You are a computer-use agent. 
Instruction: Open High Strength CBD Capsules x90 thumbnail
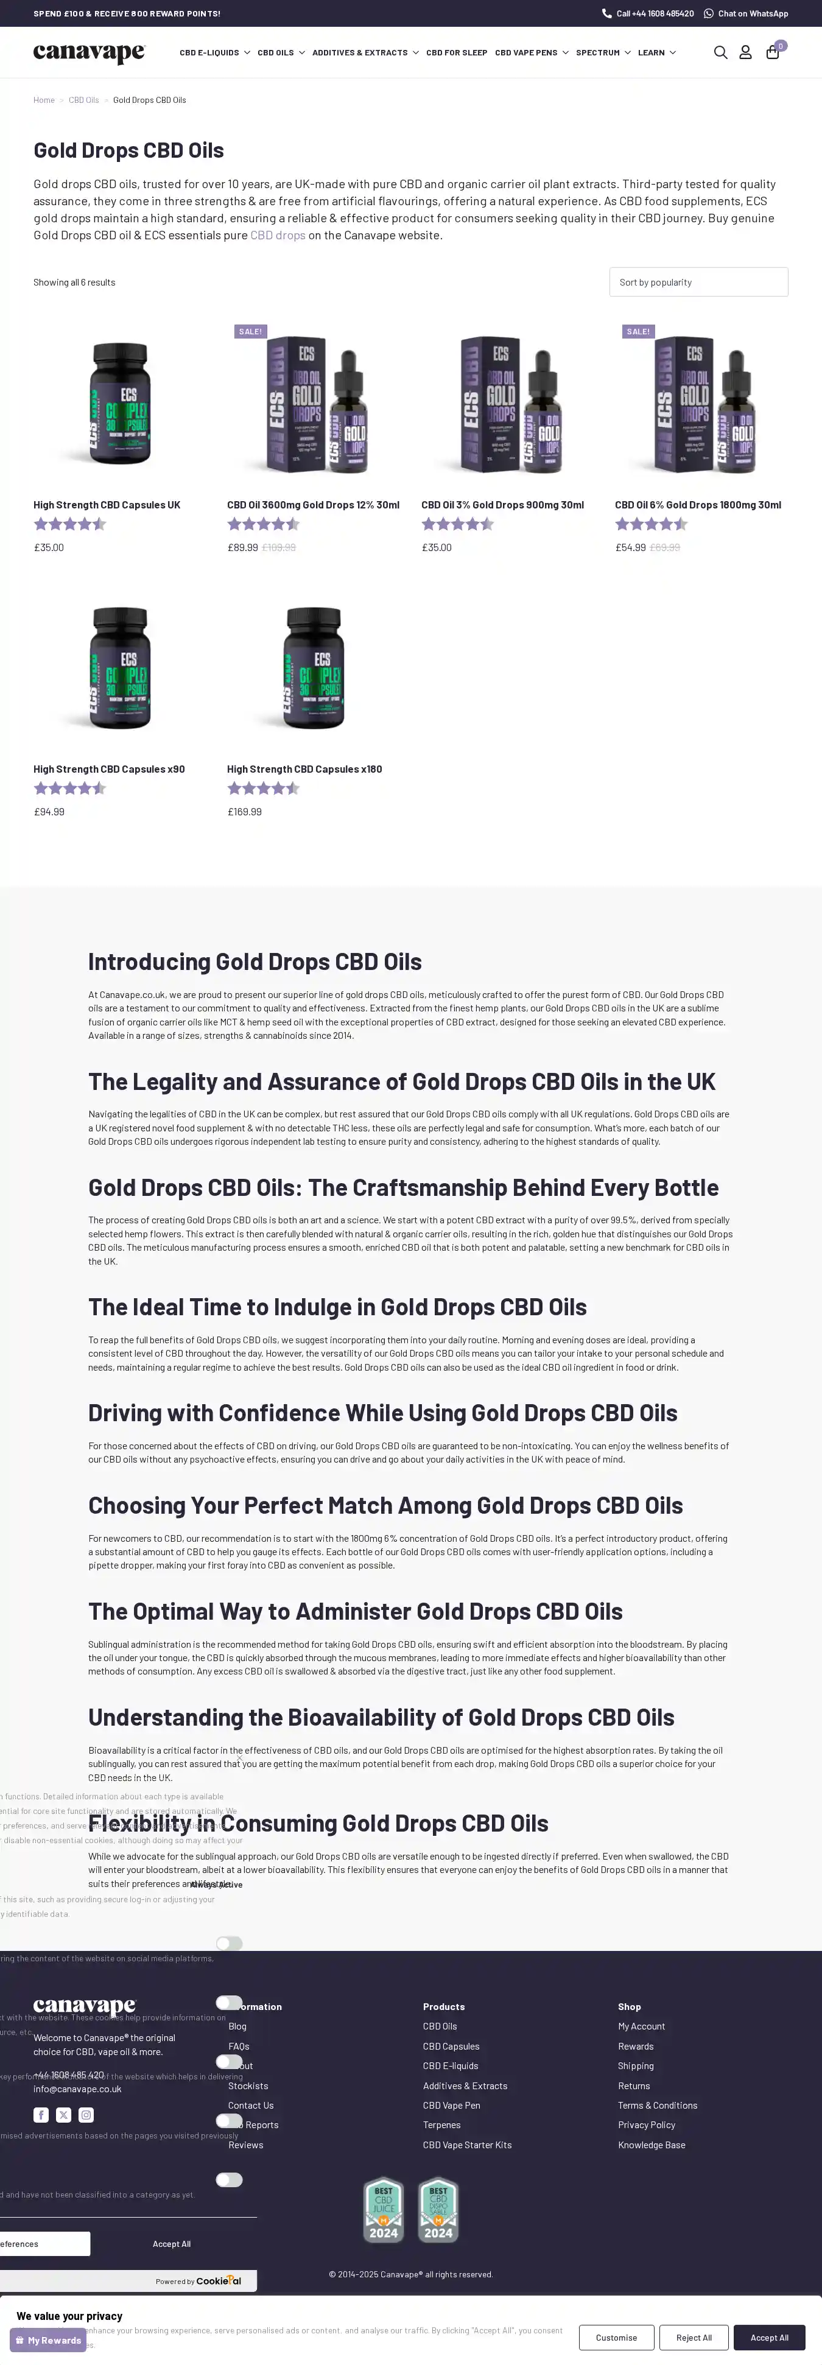(121, 669)
